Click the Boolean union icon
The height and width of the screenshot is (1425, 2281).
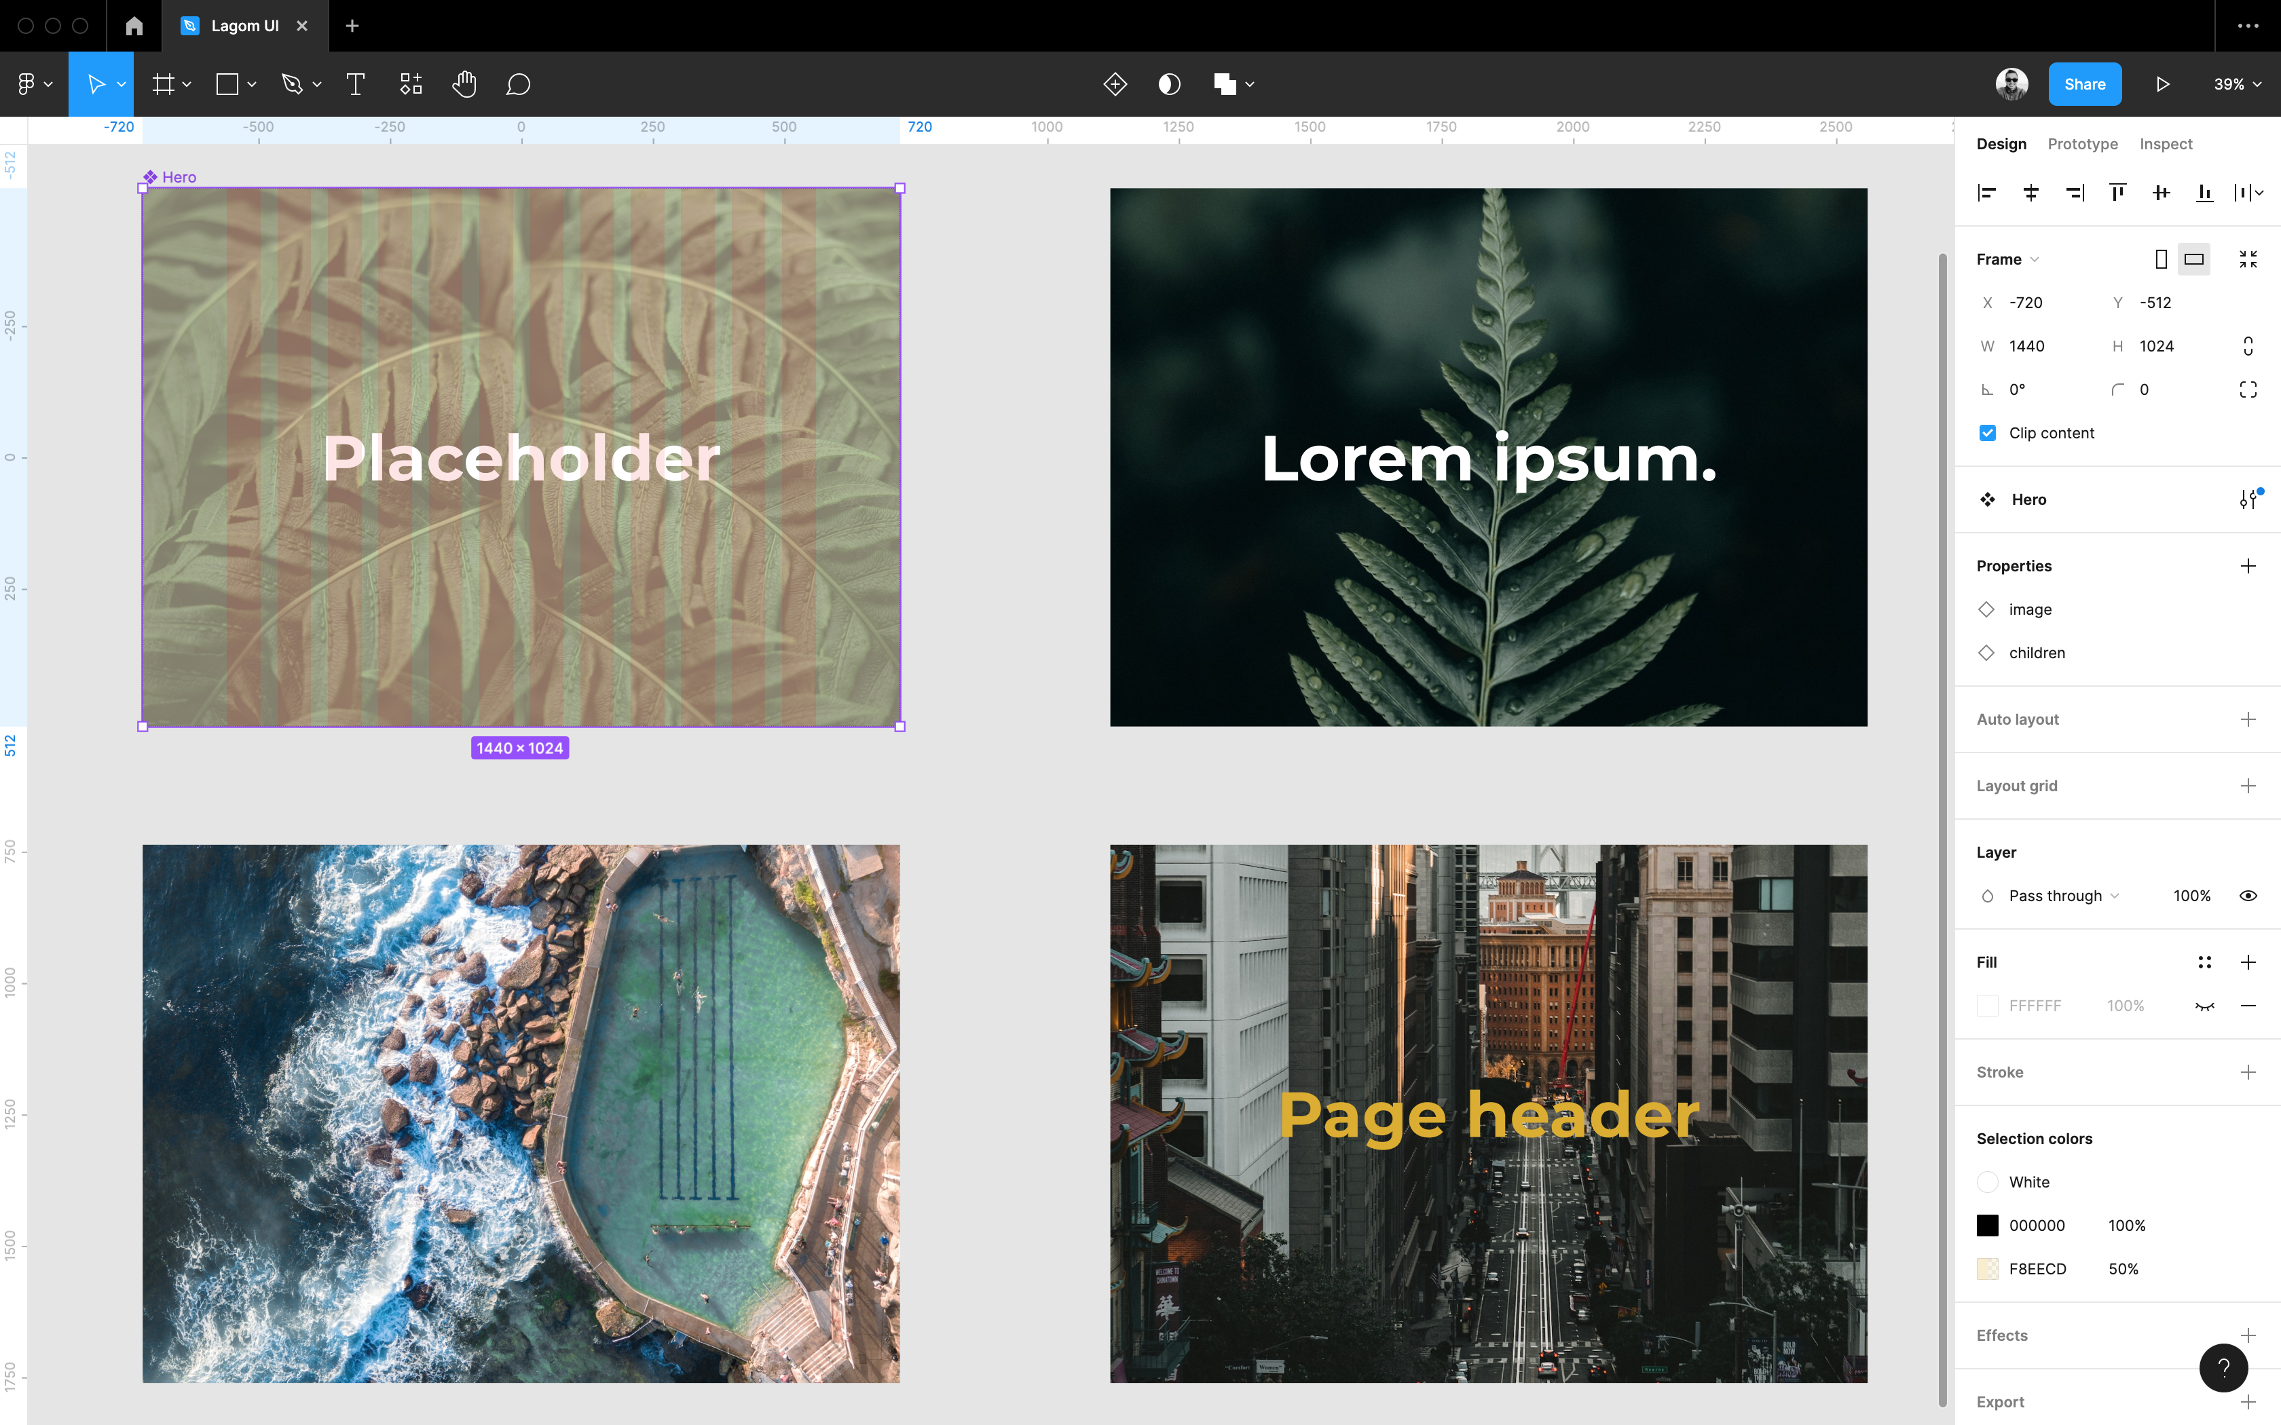pos(1225,85)
